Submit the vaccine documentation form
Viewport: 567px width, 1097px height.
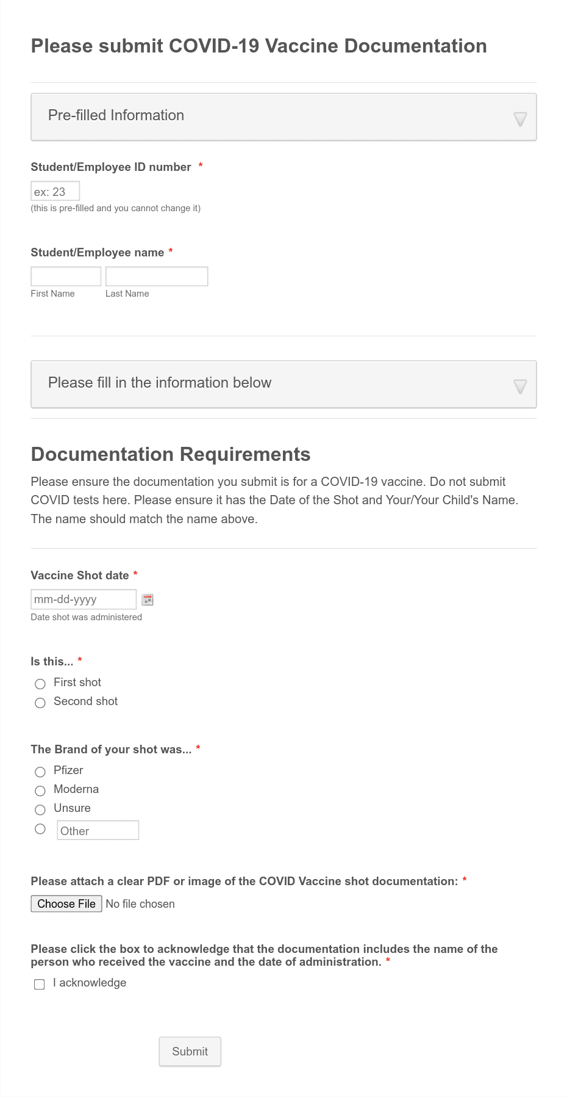coord(190,1051)
